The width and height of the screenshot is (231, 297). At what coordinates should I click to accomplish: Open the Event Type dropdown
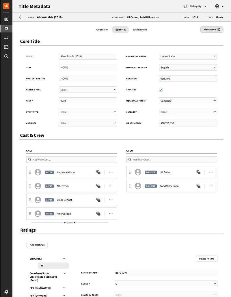[x=88, y=112]
